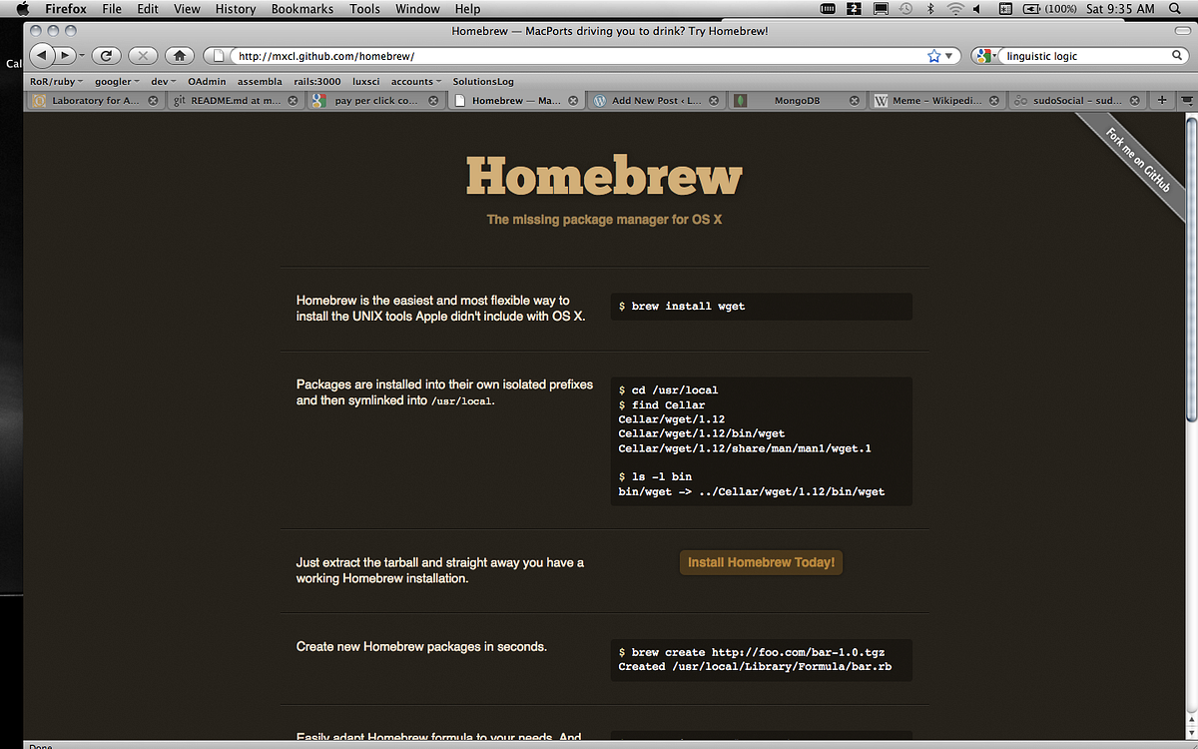Click the Install Homebrew Today! button
Viewport: 1198px width, 749px height.
(x=761, y=562)
